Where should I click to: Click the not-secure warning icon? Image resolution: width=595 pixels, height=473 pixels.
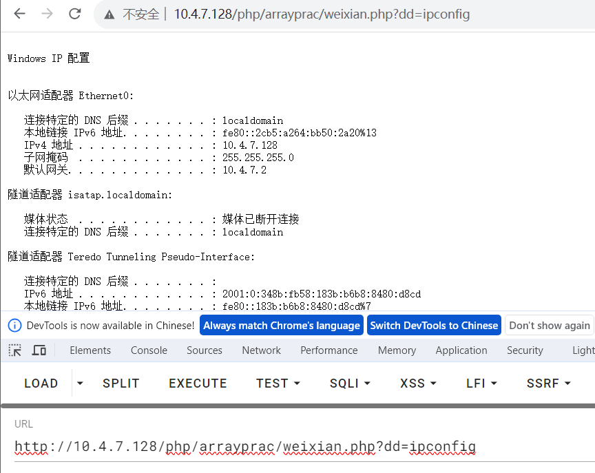coord(109,14)
